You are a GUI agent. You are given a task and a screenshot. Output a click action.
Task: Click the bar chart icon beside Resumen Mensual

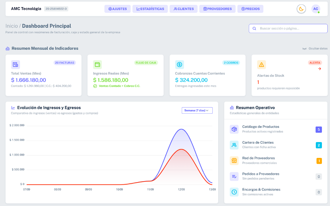coord(8,48)
